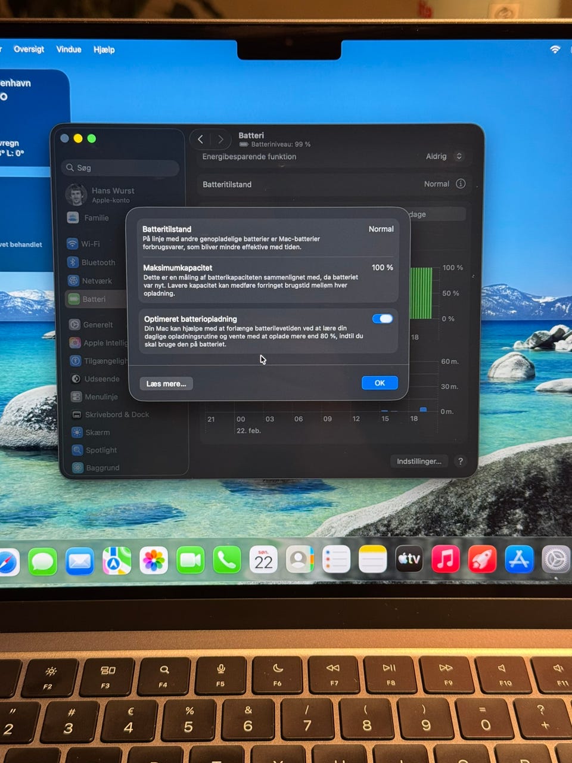Open the Vindue menu
The height and width of the screenshot is (763, 572).
[x=69, y=49]
